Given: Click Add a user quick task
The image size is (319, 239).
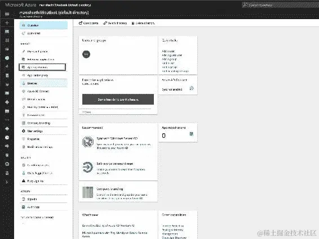Looking at the screenshot, I should pos(169,51).
